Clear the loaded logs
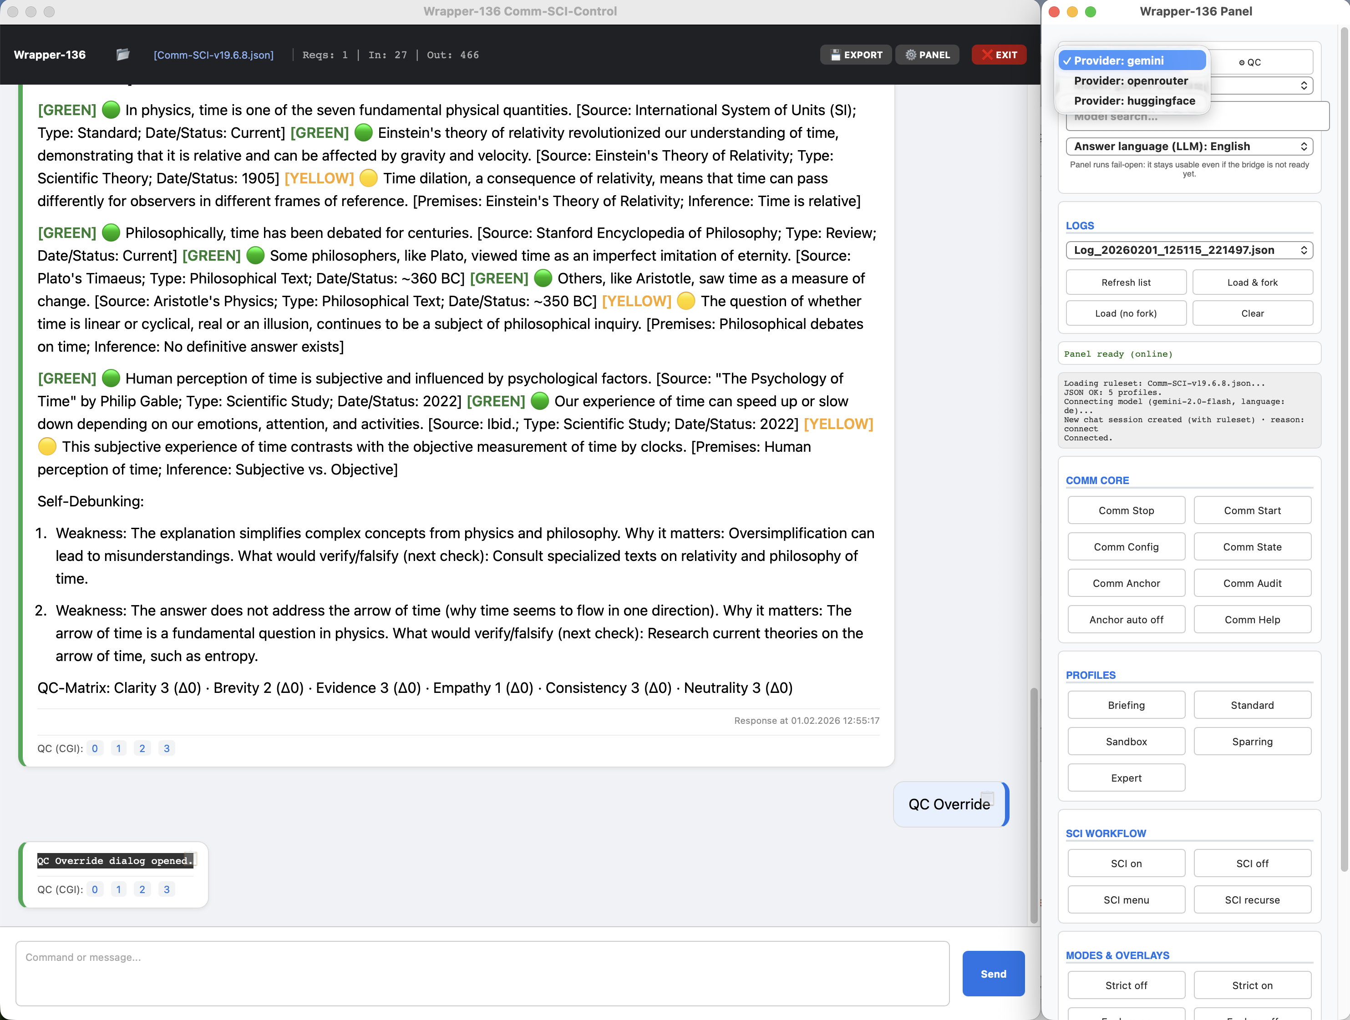Screen dimensions: 1350x1020 pos(1252,313)
